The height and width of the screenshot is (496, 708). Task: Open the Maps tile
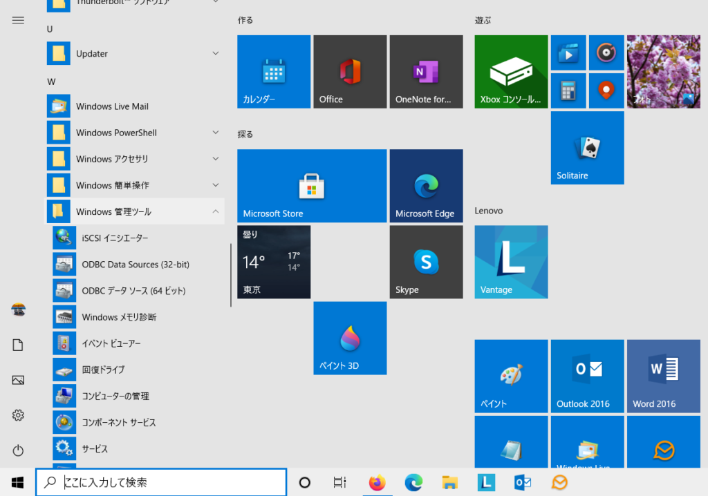[x=606, y=90]
